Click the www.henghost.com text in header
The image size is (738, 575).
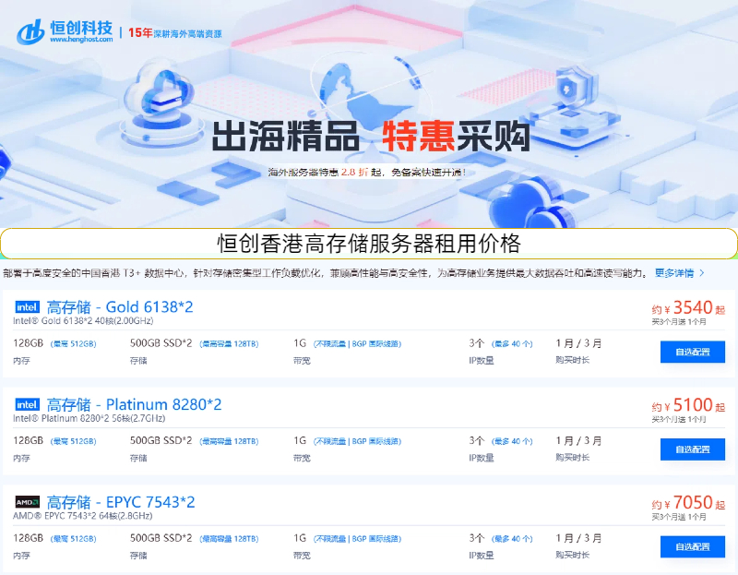point(81,40)
